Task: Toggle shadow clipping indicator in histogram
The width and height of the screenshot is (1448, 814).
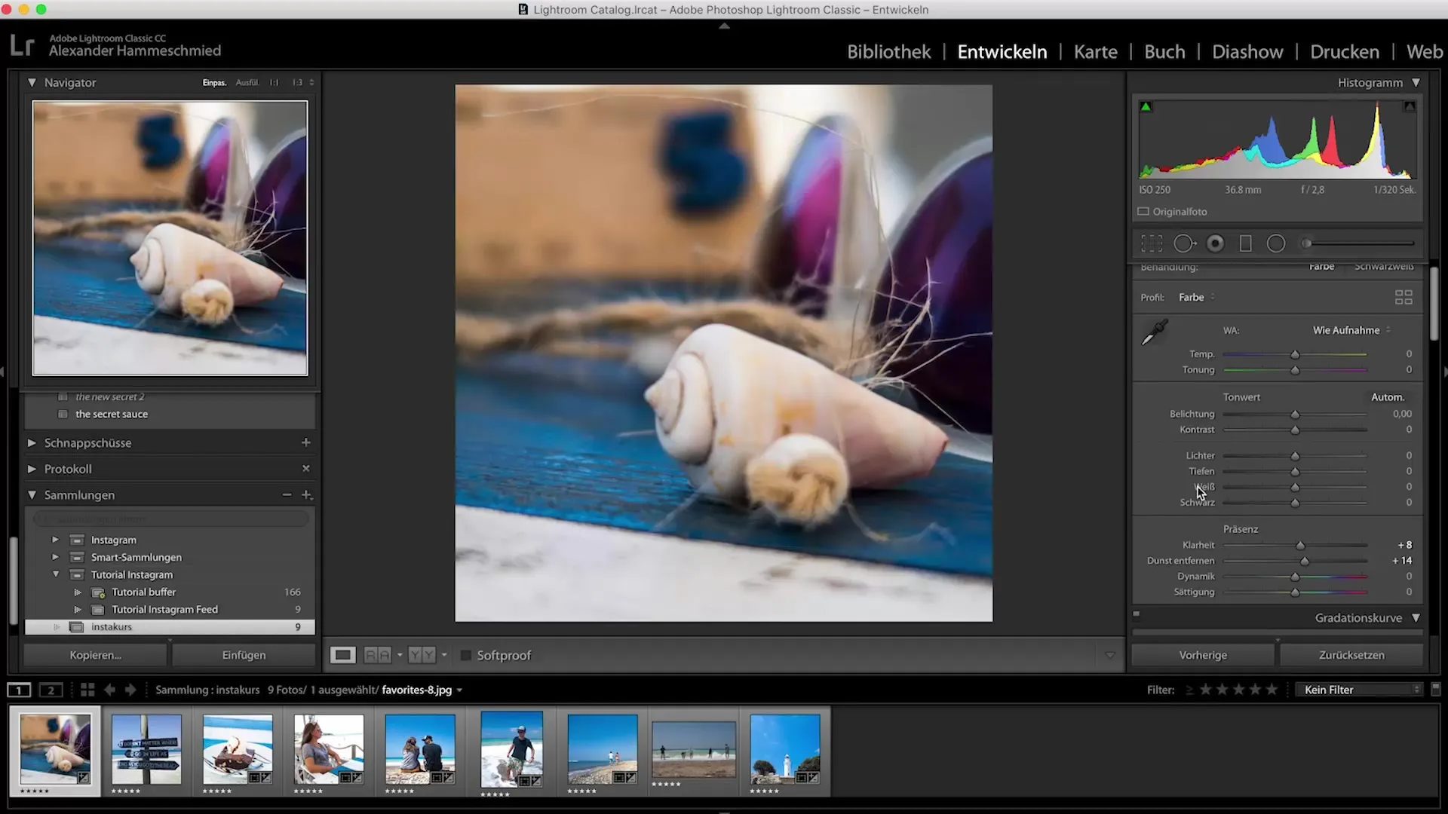Action: coord(1146,107)
